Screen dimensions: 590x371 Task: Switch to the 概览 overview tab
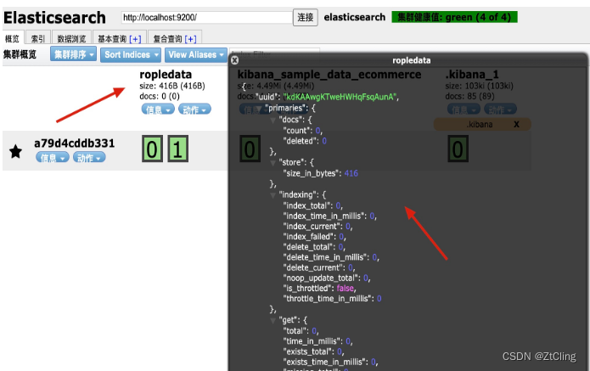(x=13, y=38)
